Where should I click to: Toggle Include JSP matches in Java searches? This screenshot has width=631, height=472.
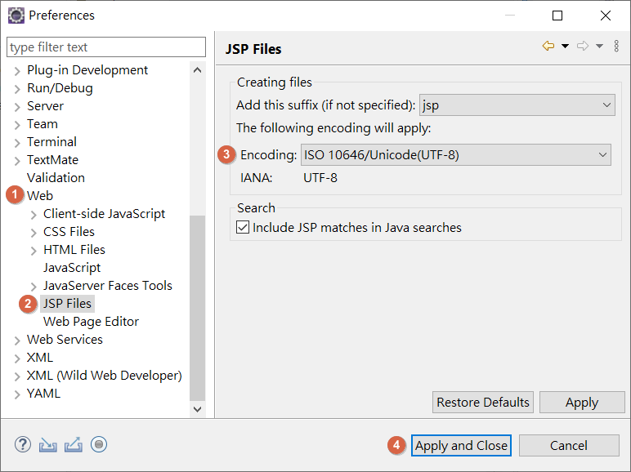pyautogui.click(x=243, y=227)
